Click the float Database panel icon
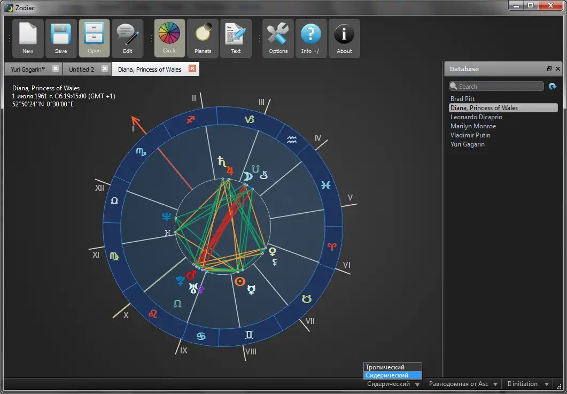 pyautogui.click(x=549, y=69)
